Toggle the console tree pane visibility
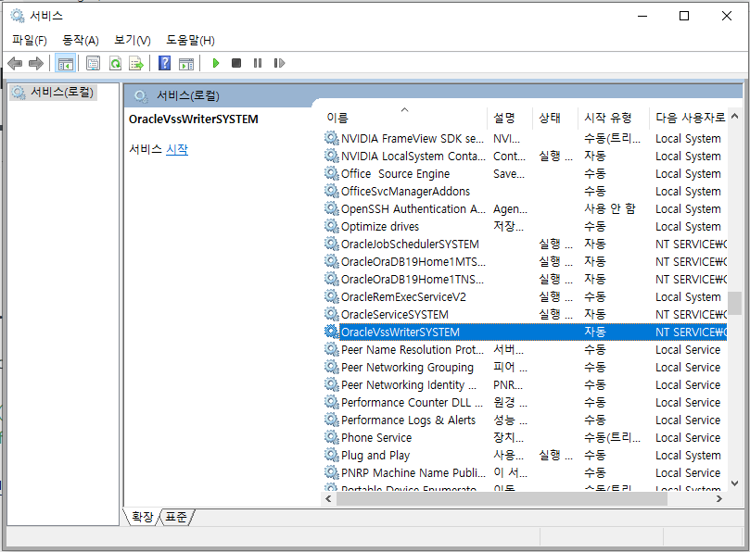 (x=66, y=62)
